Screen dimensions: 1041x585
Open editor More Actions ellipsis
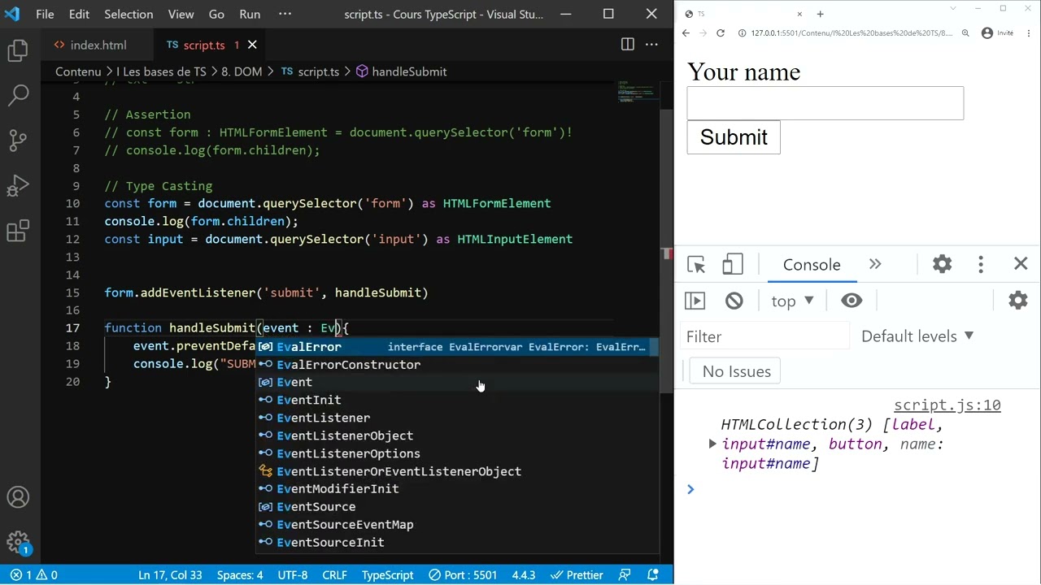[x=651, y=45]
